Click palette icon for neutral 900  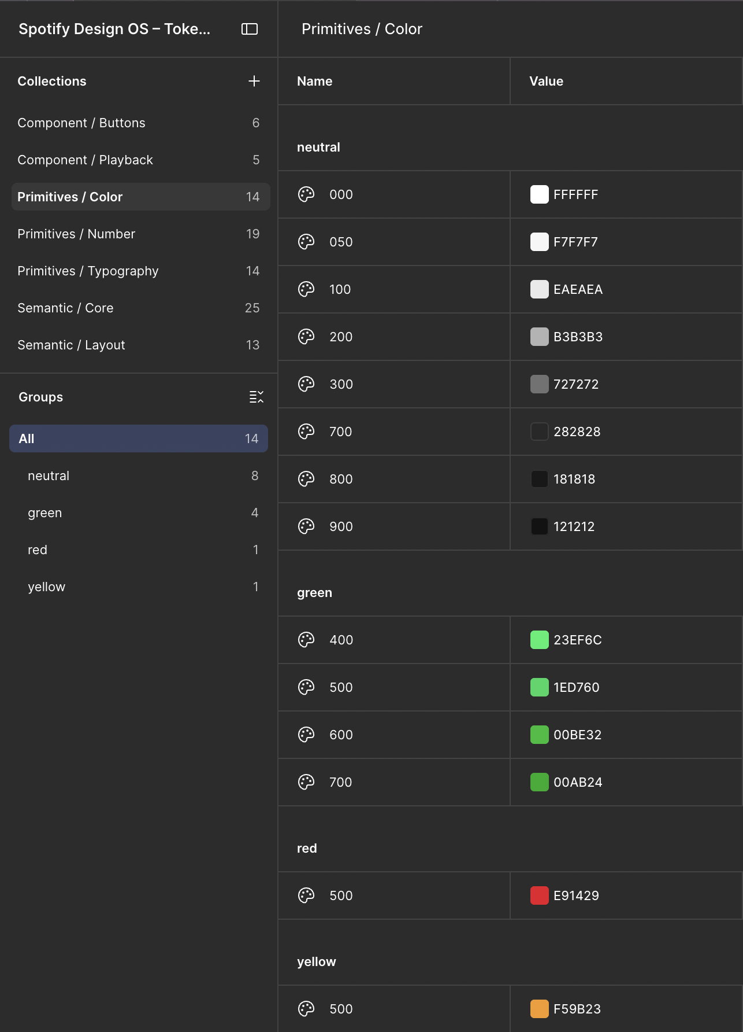tap(306, 526)
